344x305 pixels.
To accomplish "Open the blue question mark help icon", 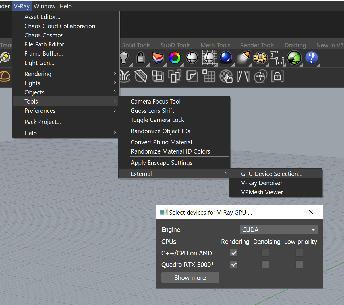I will [x=311, y=58].
